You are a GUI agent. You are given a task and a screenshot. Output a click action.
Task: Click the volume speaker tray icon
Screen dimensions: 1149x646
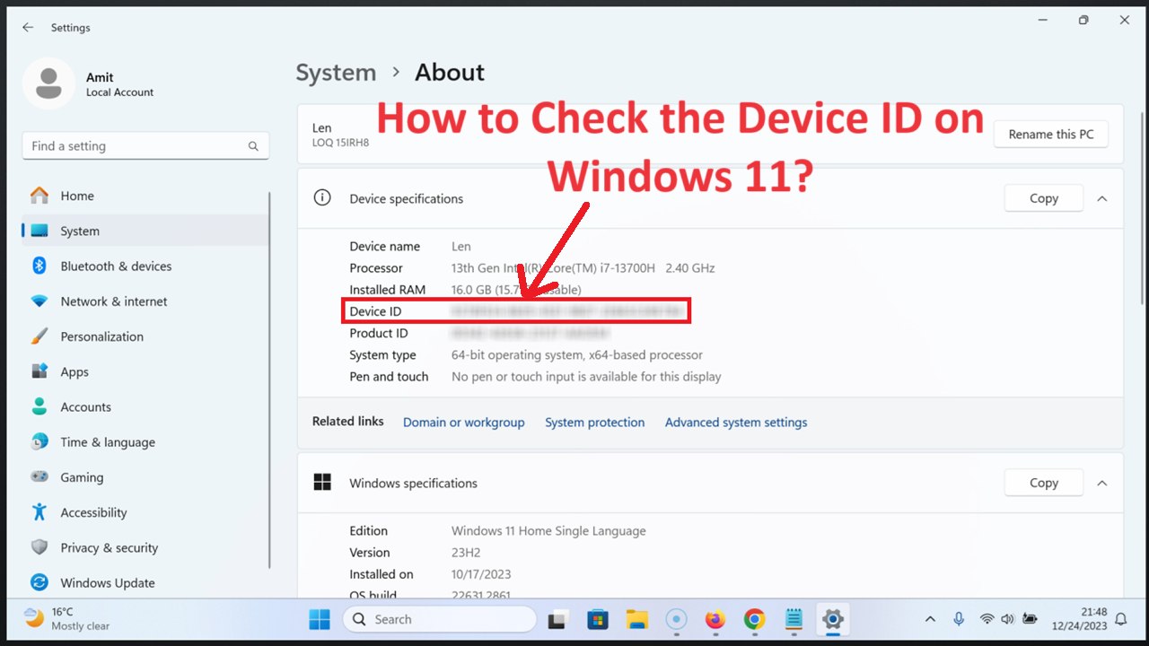(x=1007, y=619)
